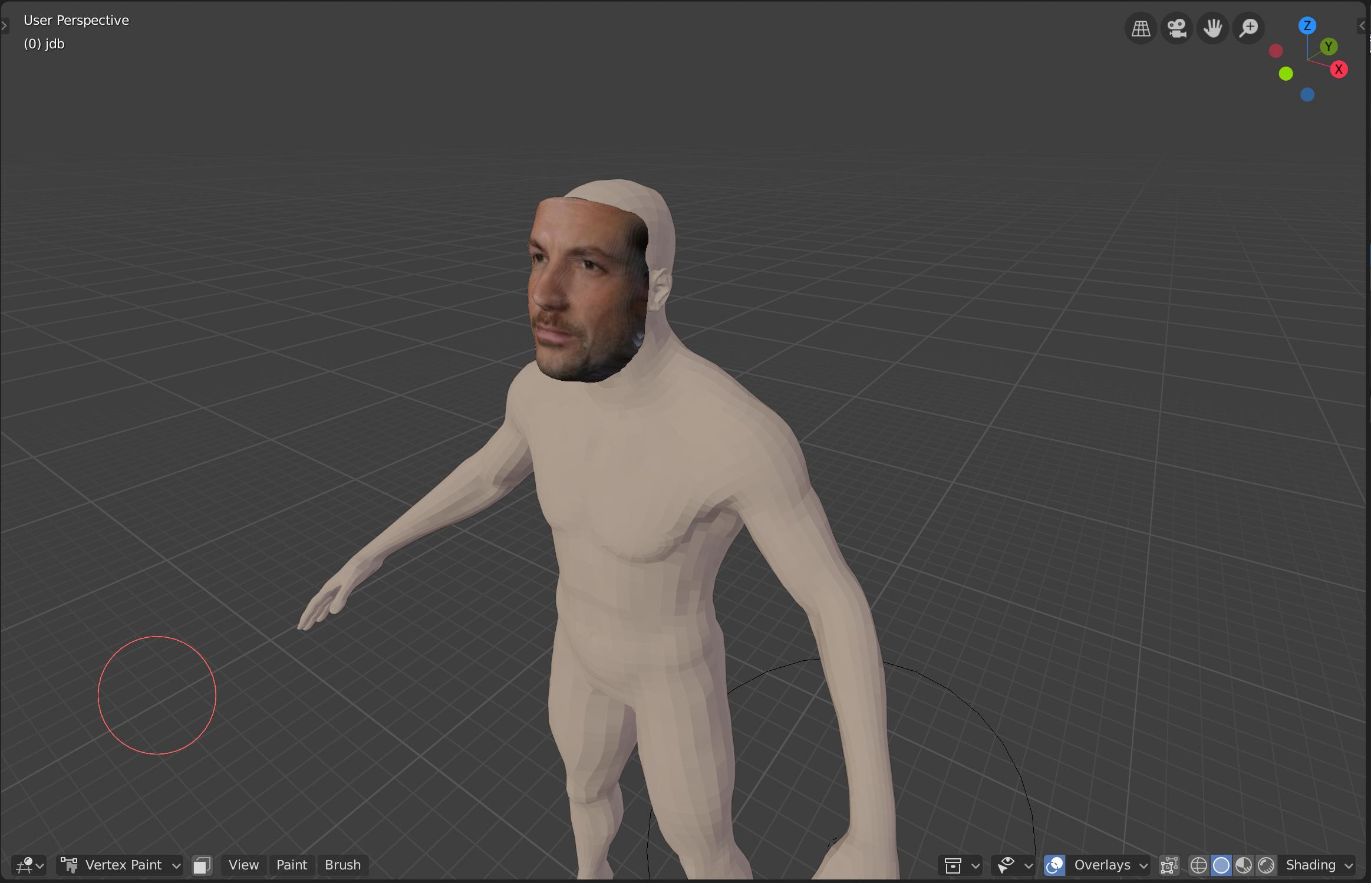This screenshot has height=883, width=1371.
Task: Open the Paint menu
Action: tap(292, 865)
